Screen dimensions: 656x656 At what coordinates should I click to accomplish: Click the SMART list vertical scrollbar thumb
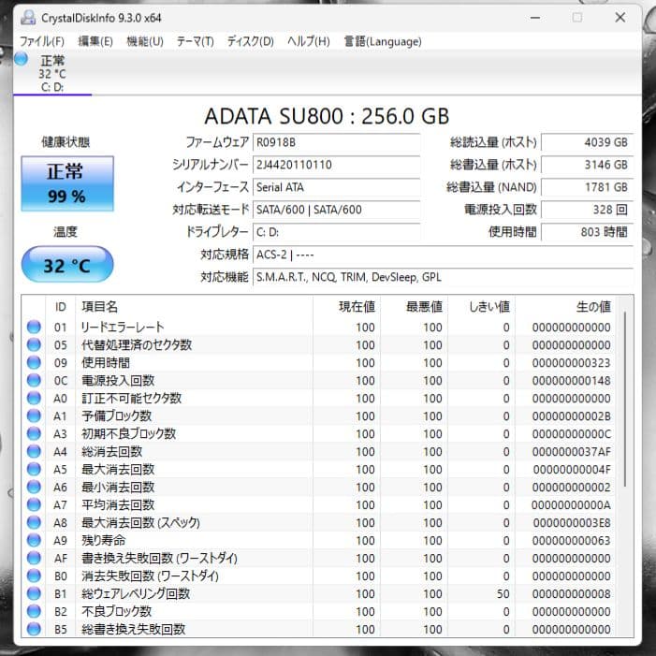(x=624, y=399)
